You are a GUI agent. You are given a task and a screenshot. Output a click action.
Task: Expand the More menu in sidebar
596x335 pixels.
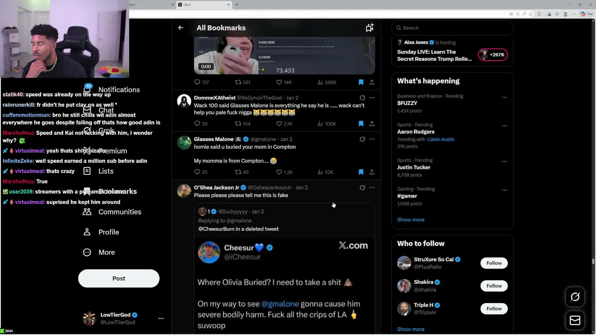click(x=99, y=252)
